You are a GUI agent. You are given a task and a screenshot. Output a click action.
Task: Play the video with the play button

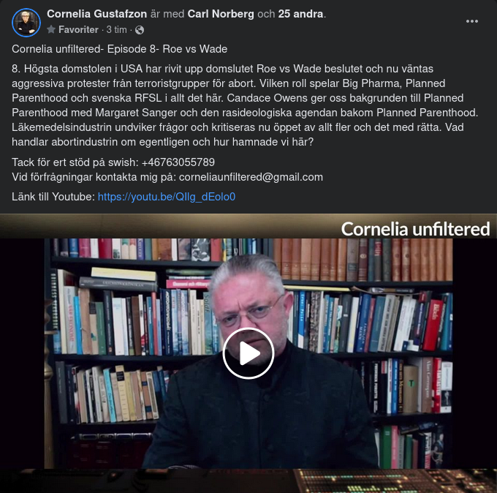[x=248, y=353]
